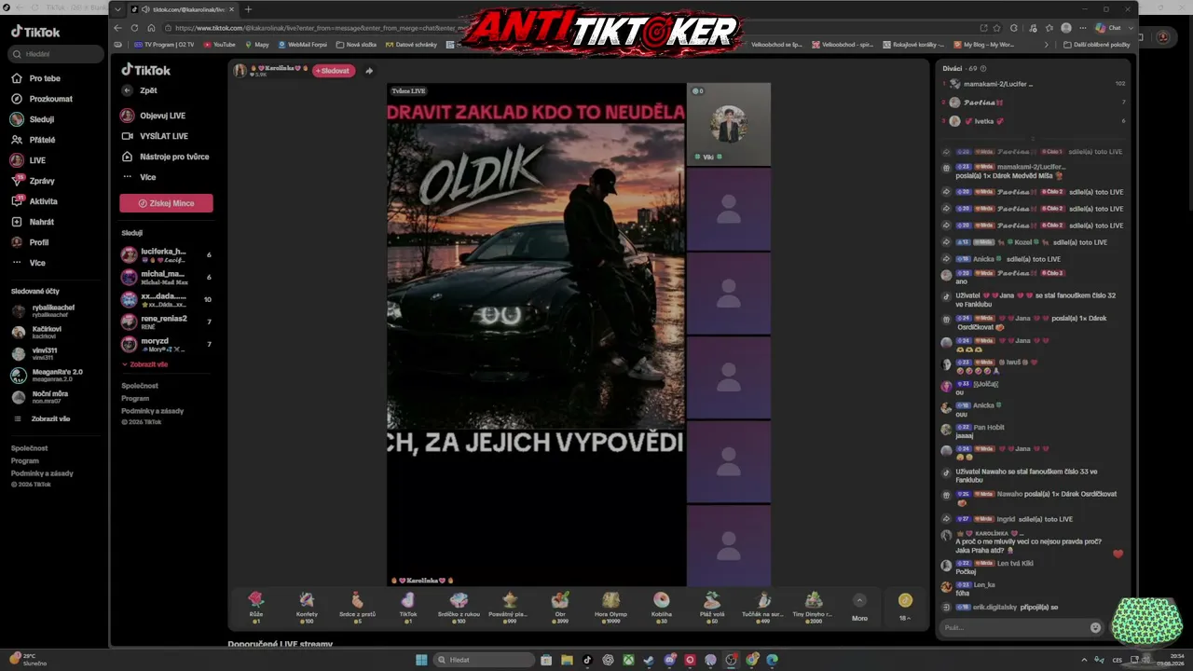Open luciferka_h live stream
Image resolution: width=1193 pixels, height=671 pixels.
click(166, 254)
